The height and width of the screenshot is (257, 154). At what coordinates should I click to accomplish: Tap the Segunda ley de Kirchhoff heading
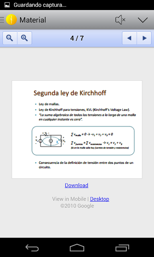pyautogui.click(x=70, y=93)
